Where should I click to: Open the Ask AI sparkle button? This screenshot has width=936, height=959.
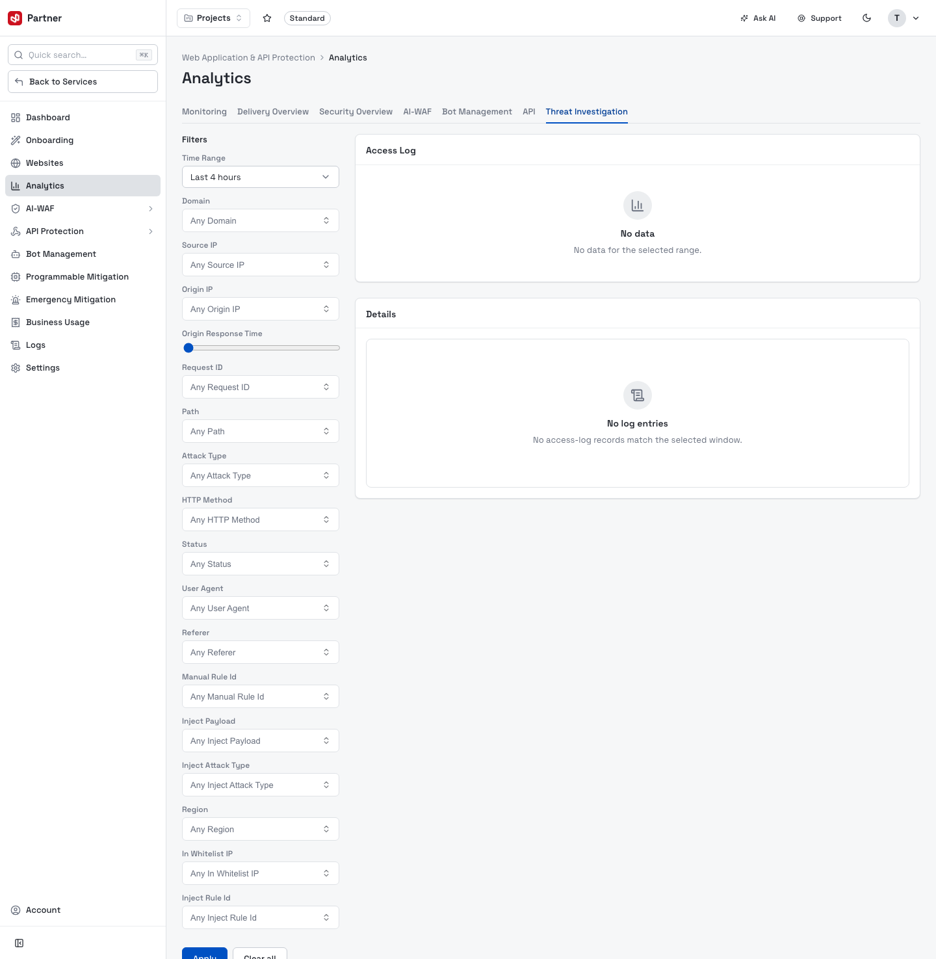click(758, 18)
